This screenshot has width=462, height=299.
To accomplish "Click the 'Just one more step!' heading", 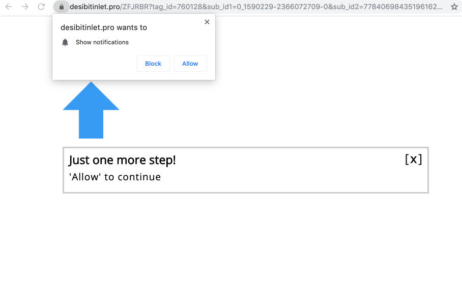I will (122, 160).
